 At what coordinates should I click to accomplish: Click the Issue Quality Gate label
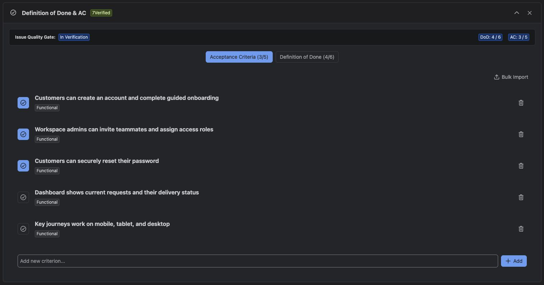35,37
